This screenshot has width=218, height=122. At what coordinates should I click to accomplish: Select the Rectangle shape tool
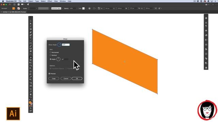[31, 43]
